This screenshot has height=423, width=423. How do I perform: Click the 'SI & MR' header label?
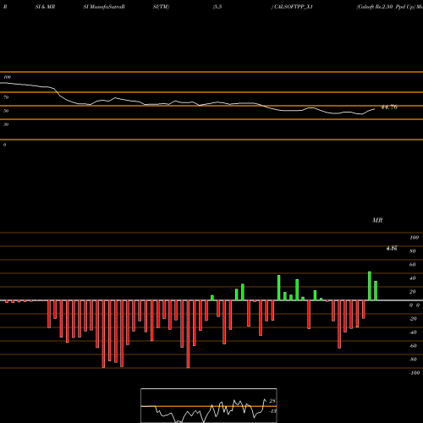(x=45, y=7)
